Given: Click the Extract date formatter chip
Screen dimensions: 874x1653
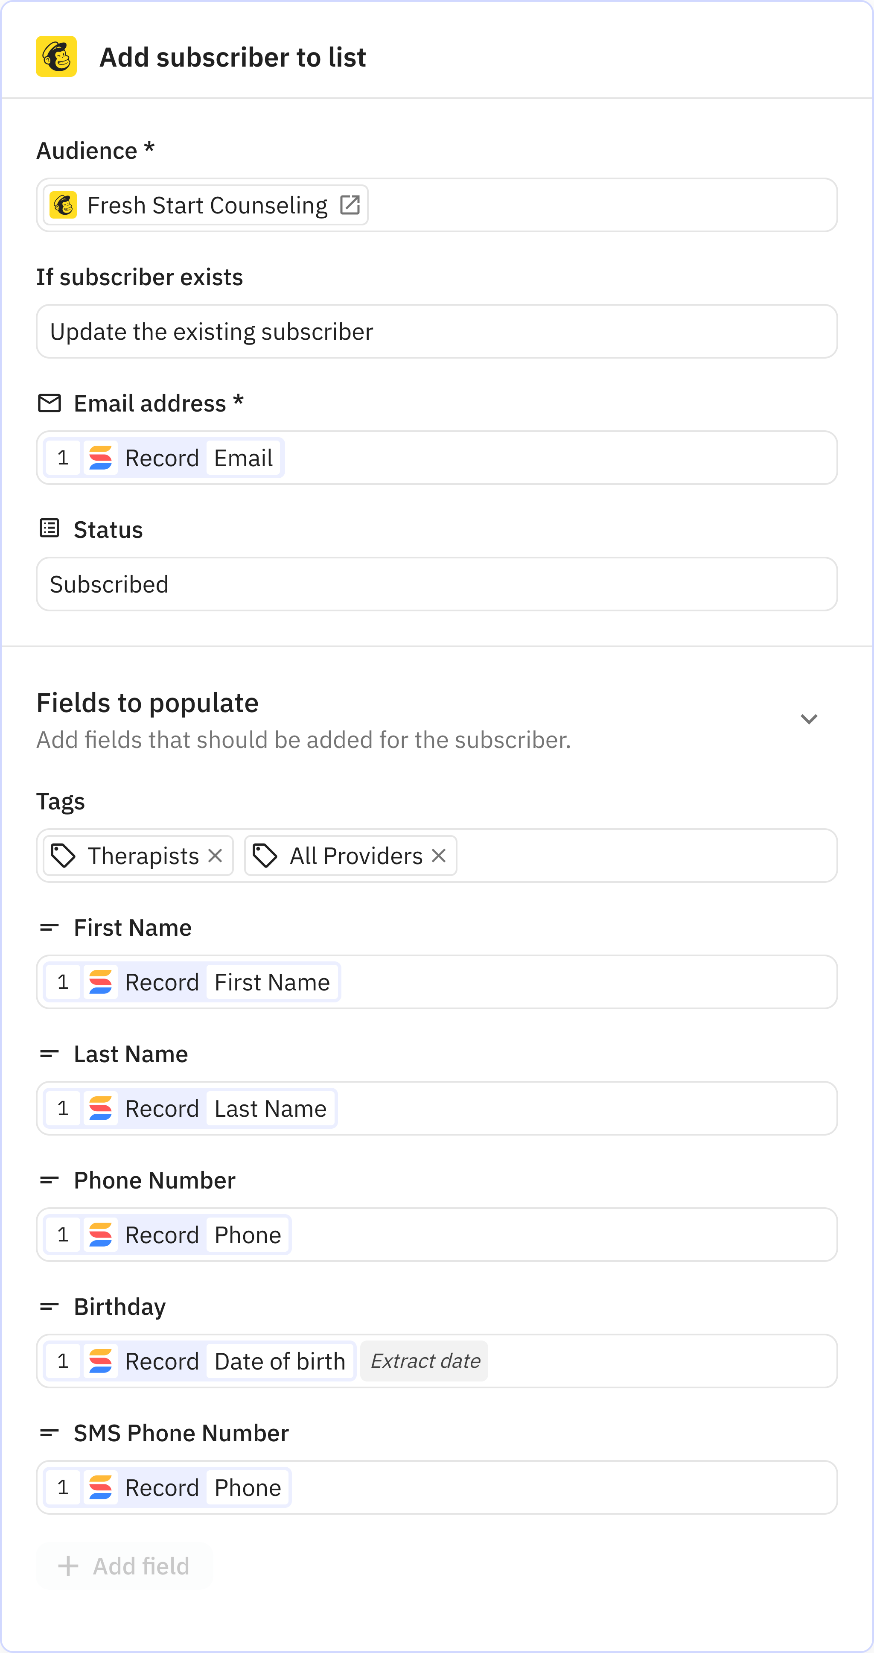Looking at the screenshot, I should tap(425, 1361).
